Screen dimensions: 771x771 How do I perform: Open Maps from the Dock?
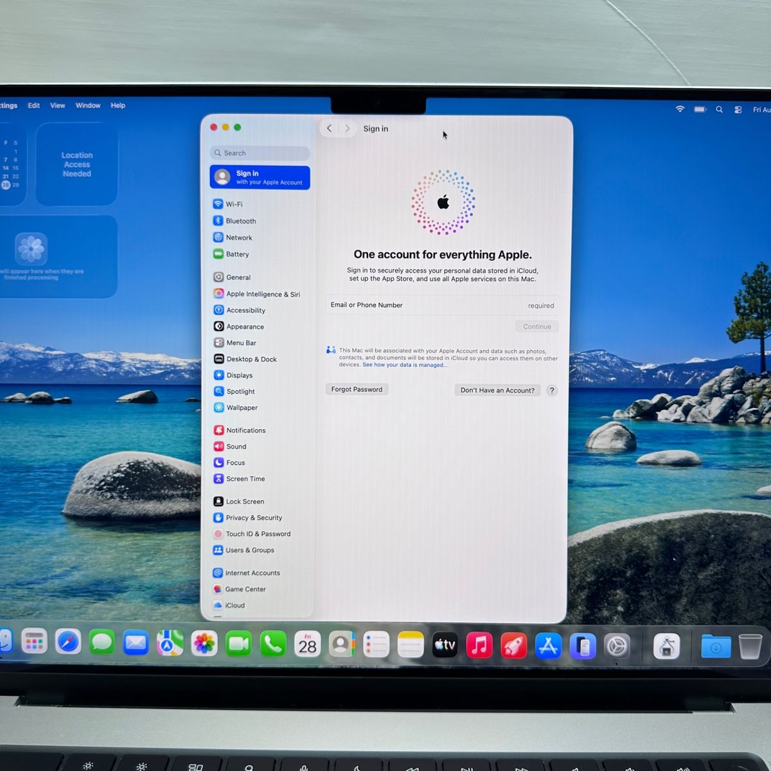170,643
